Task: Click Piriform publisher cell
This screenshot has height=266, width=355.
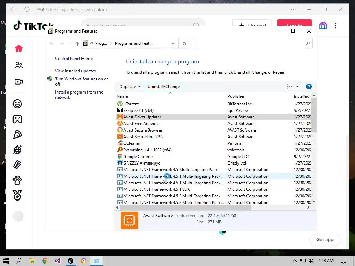Action: point(235,143)
